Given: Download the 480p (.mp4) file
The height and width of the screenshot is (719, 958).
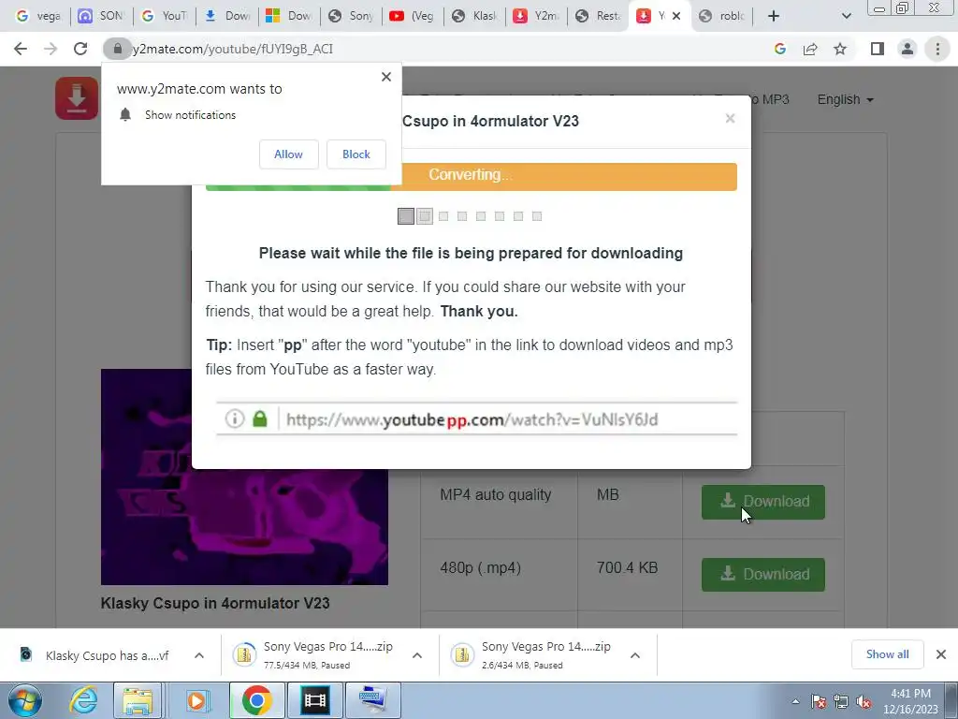Looking at the screenshot, I should point(763,575).
